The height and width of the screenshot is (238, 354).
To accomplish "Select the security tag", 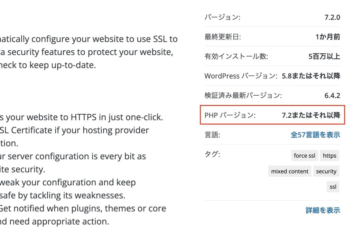I will pyautogui.click(x=326, y=171).
